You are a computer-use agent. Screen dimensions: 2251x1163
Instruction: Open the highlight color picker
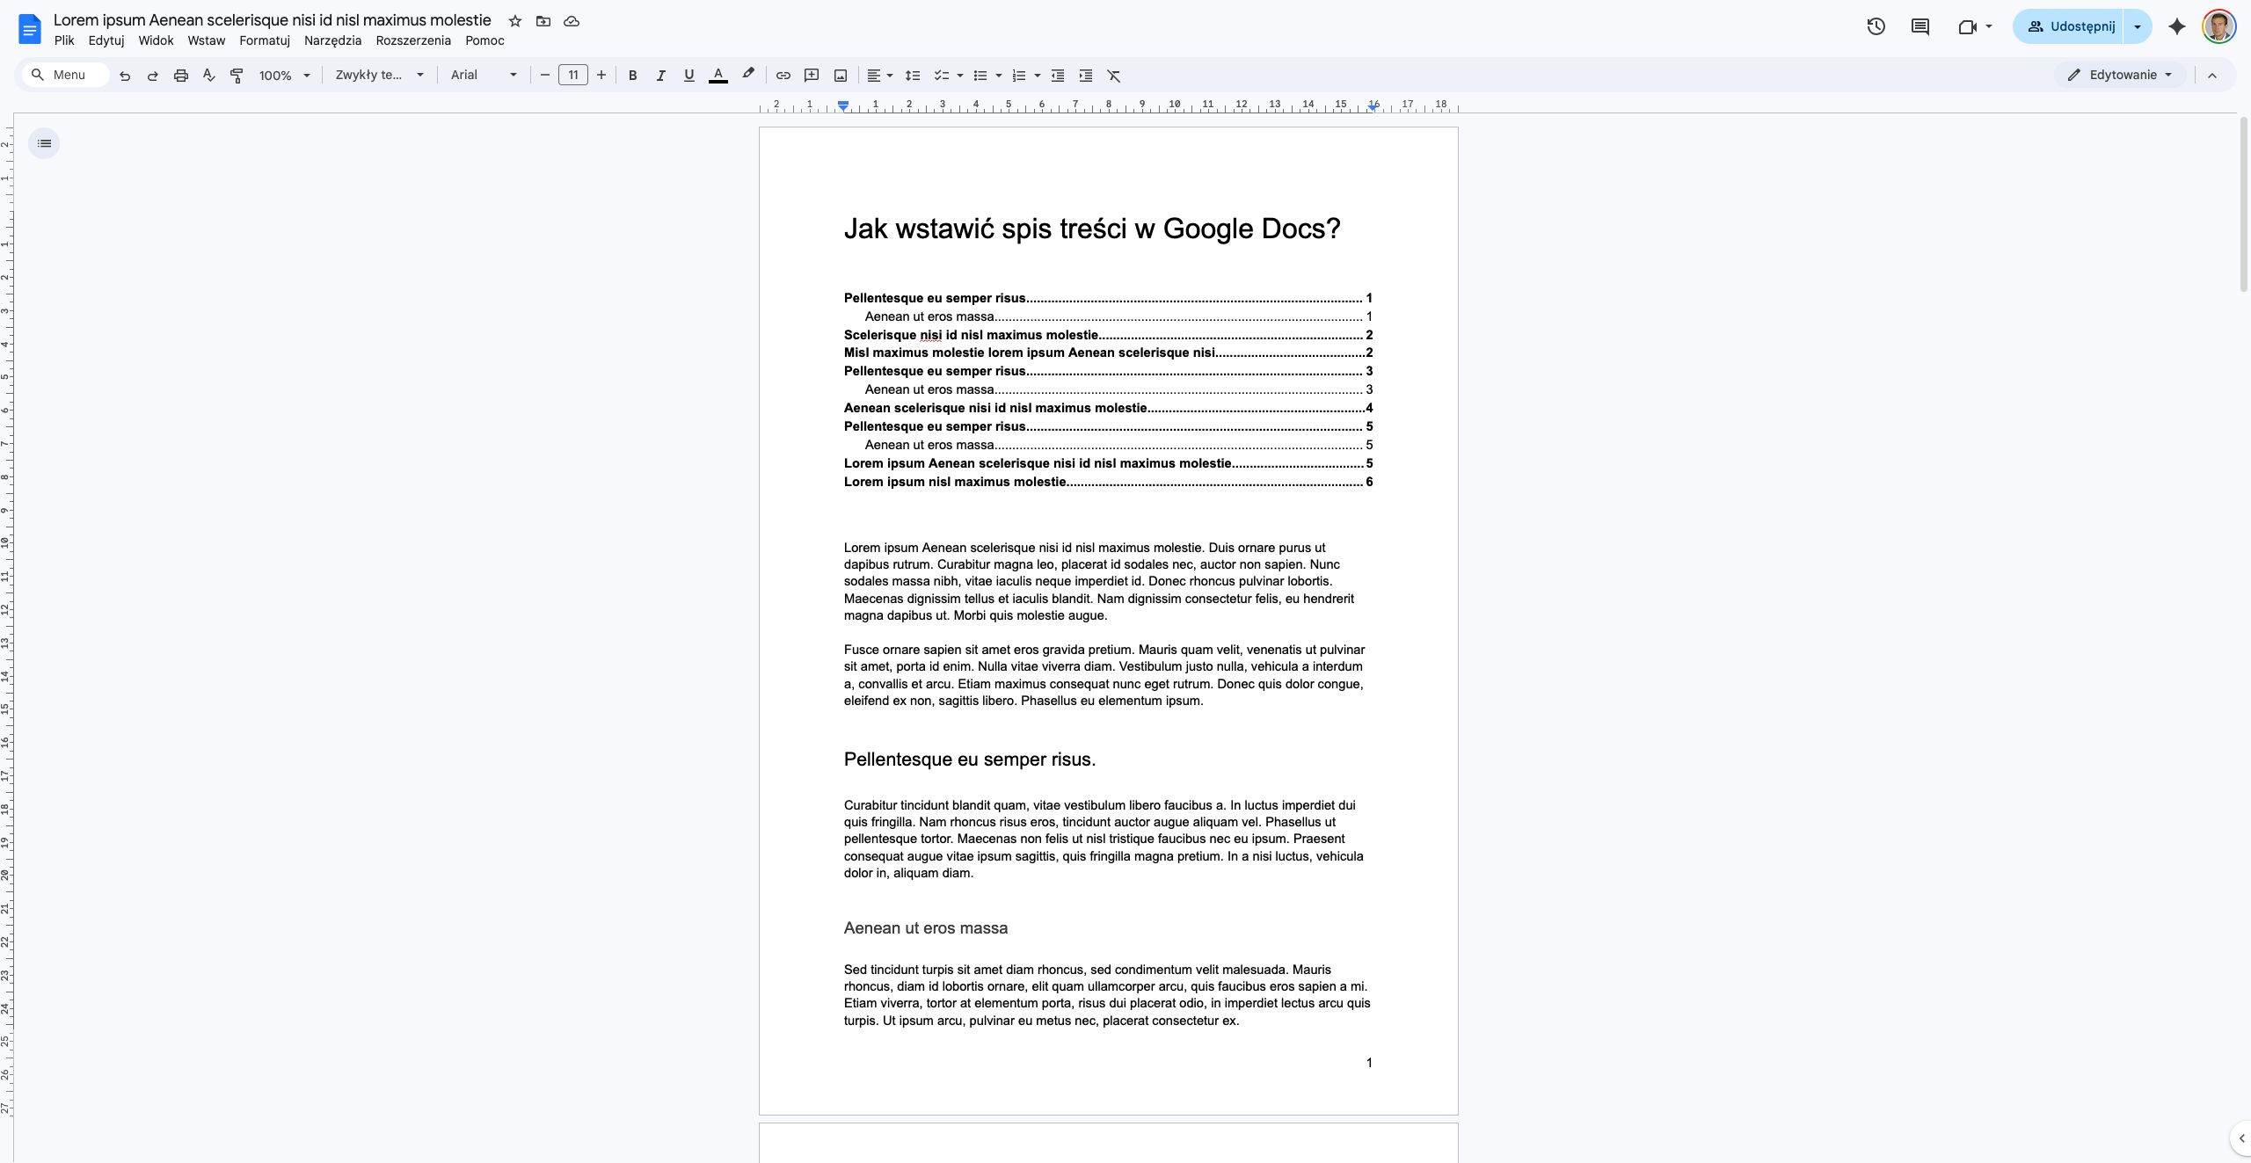[x=748, y=75]
